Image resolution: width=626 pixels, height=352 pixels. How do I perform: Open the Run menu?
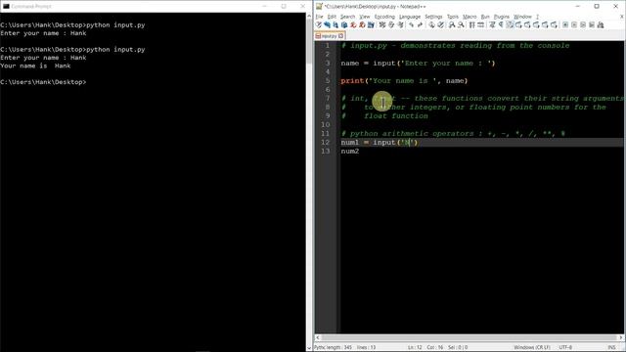pyautogui.click(x=485, y=17)
